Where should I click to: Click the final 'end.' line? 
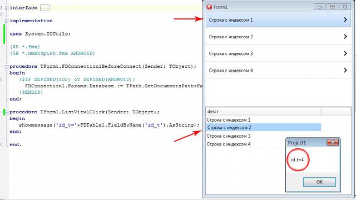(x=15, y=144)
